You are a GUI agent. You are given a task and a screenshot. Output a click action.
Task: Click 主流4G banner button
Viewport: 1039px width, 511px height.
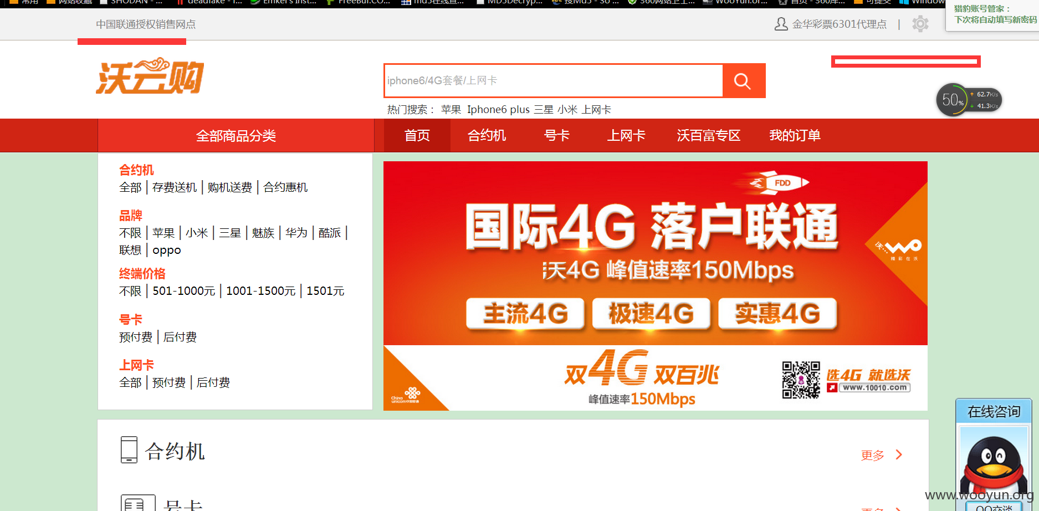click(x=525, y=314)
